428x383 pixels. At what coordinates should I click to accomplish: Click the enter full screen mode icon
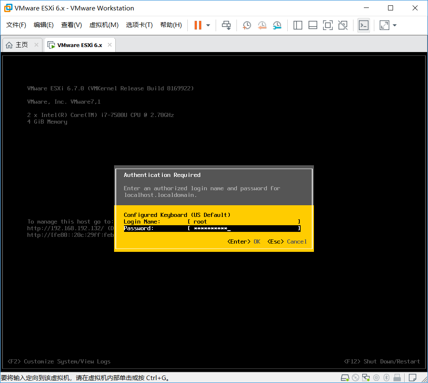tap(328, 25)
